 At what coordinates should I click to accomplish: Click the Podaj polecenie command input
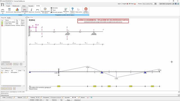[89, 95]
